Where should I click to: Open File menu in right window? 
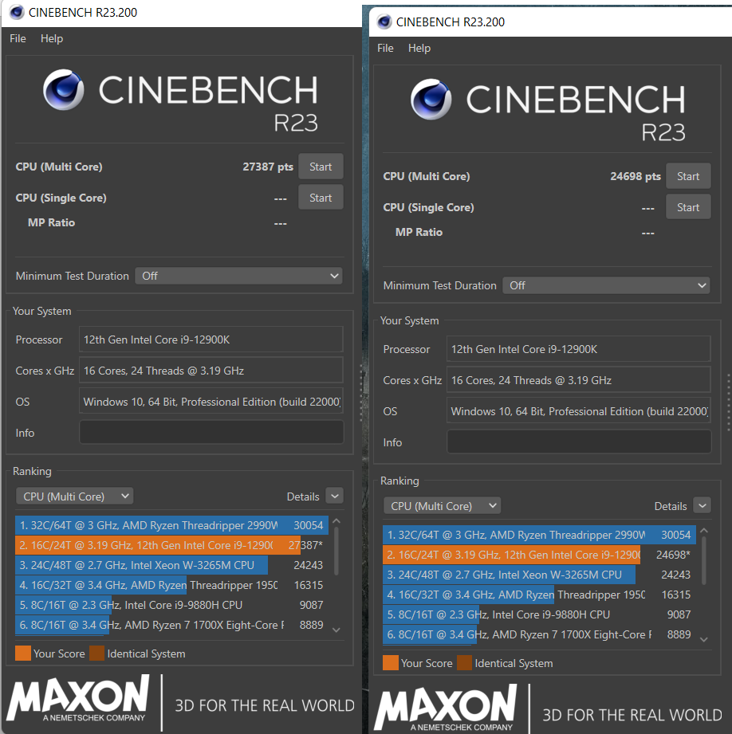(385, 48)
